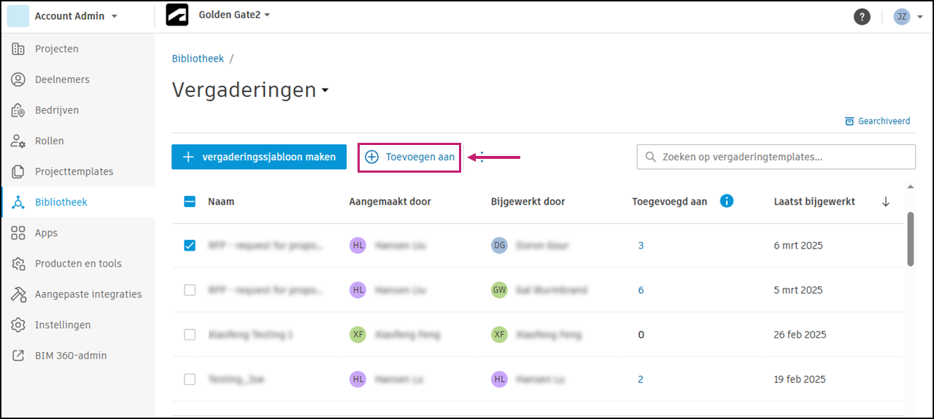
Task: Click the info icon beside Toegevoegd aan
Action: coord(726,201)
